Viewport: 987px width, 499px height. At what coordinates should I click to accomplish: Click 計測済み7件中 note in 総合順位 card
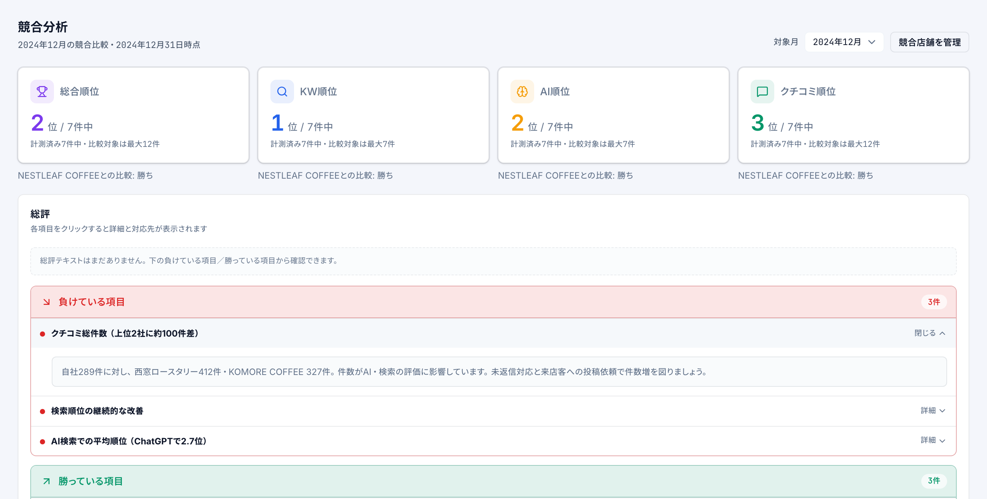(95, 144)
